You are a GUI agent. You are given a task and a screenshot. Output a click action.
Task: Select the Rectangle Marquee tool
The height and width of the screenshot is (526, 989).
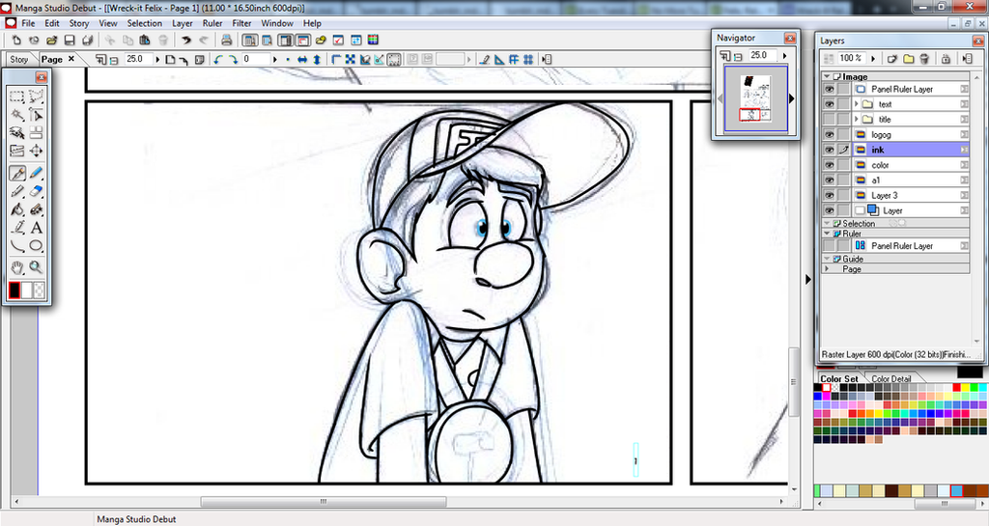tap(17, 97)
